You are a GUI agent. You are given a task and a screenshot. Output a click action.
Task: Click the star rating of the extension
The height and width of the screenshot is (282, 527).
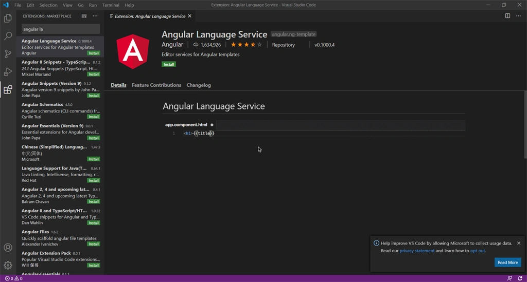(246, 45)
